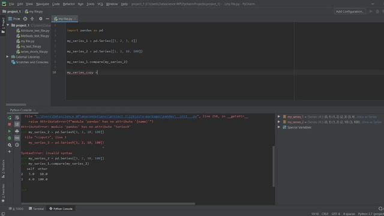Browse the console command history
The width and height of the screenshot is (384, 216).
[17, 145]
